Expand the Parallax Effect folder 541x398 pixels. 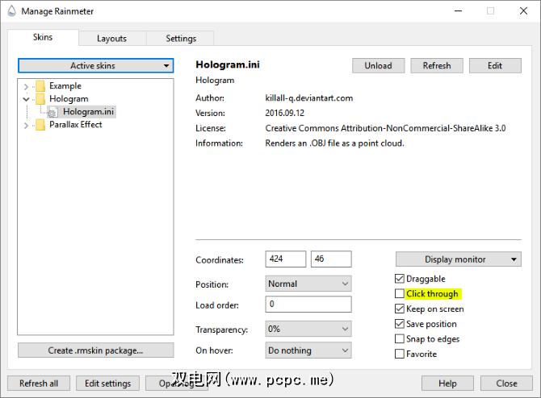pyautogui.click(x=26, y=126)
